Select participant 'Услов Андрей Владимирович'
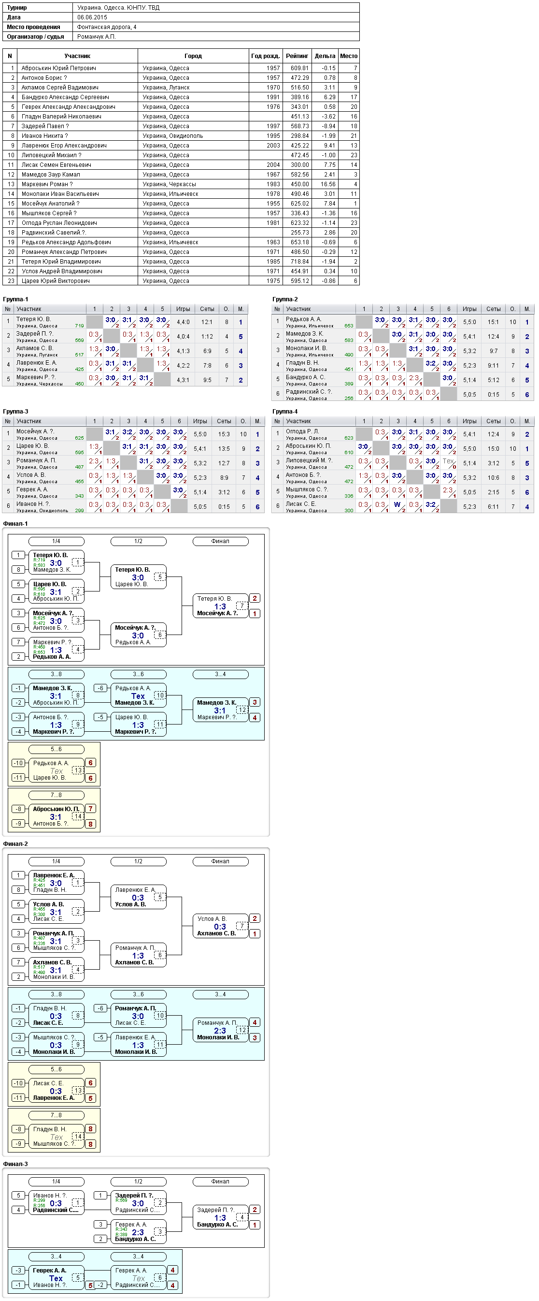Screen dimensions: 539x1301 click(61, 271)
